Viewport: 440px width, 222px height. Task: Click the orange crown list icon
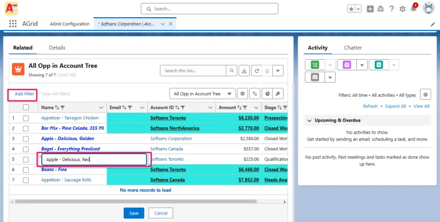click(x=18, y=69)
